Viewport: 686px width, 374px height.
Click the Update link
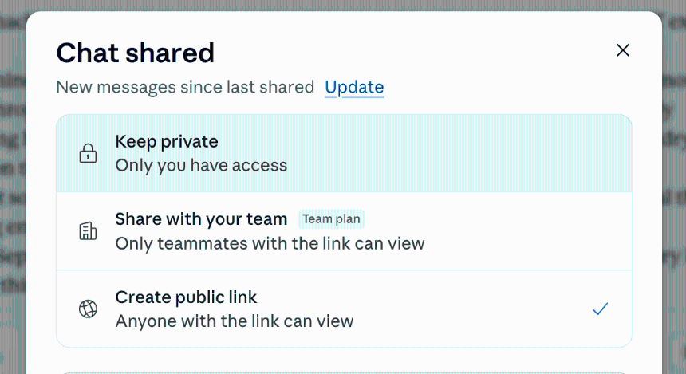(x=354, y=87)
